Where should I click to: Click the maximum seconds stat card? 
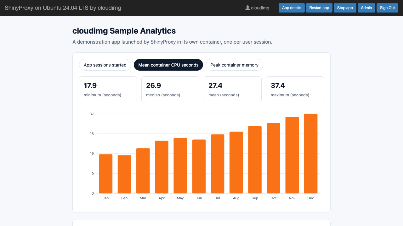295,89
